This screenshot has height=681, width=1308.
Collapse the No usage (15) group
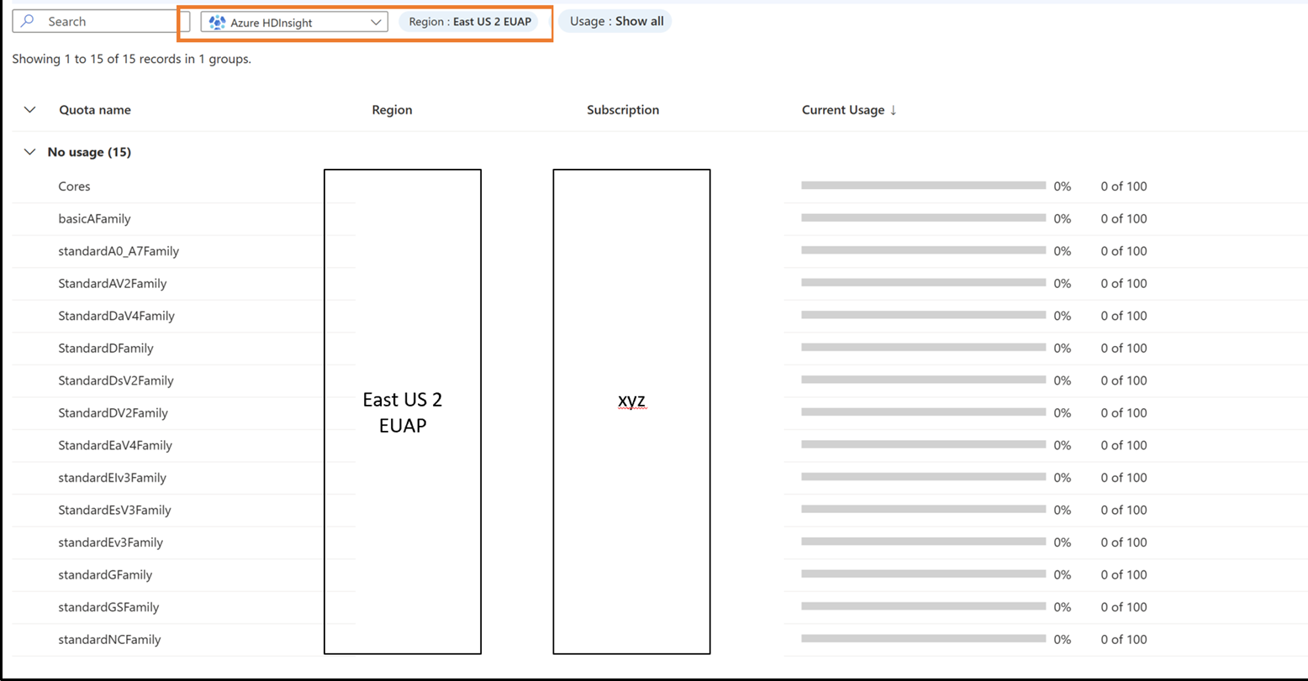click(30, 152)
